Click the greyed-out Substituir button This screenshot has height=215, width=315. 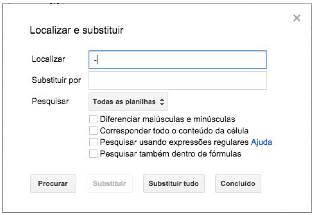[x=109, y=184]
